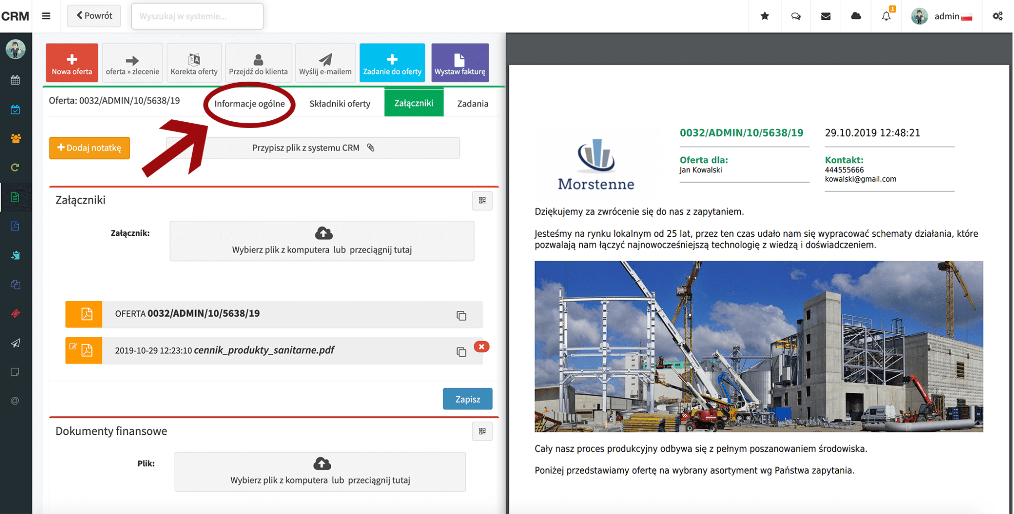The width and height of the screenshot is (1014, 514).
Task: Open the PDF icon of cennik_produkty_sanitarne.pdf
Action: click(87, 351)
